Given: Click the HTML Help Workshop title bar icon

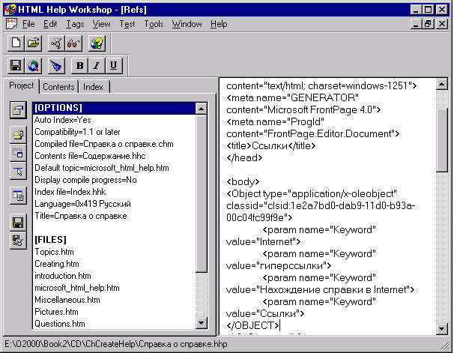Looking at the screenshot, I should [10, 9].
